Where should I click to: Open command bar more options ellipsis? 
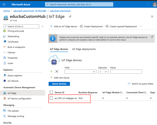[141, 26]
